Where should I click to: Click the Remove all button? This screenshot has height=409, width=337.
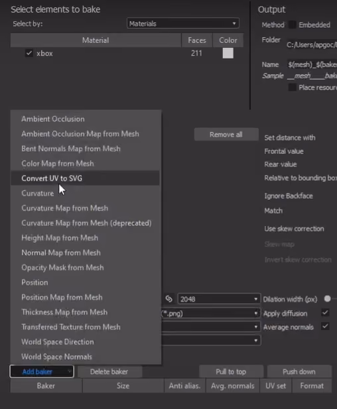tap(226, 135)
